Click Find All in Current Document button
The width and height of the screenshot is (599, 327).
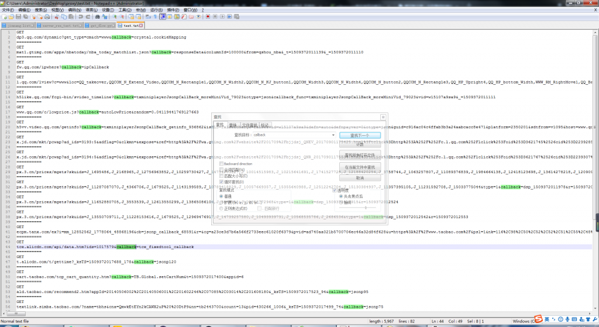click(x=360, y=167)
